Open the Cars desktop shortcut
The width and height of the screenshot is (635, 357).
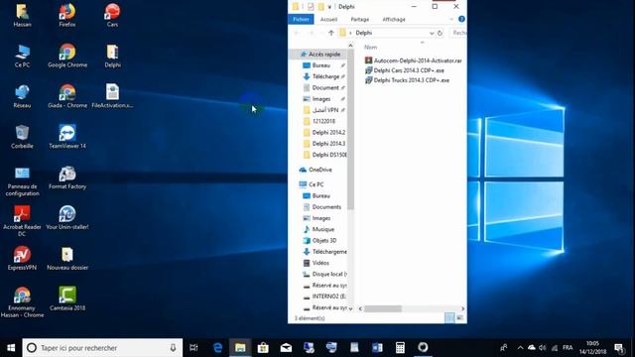coord(112,15)
